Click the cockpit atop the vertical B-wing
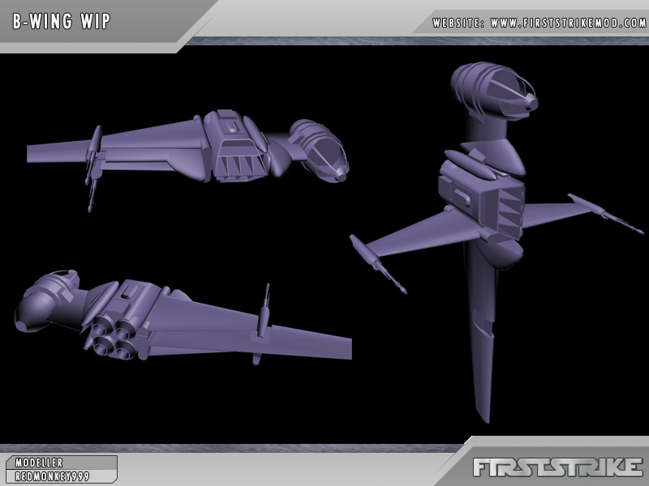 [x=496, y=88]
